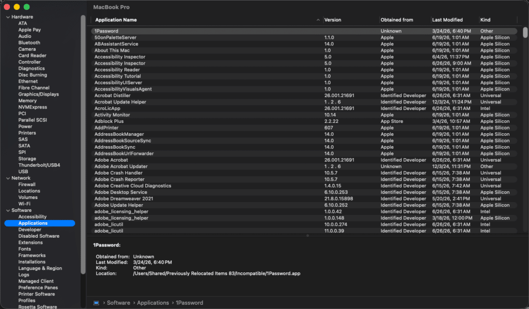The width and height of the screenshot is (529, 309).
Task: Select ATA in the sidebar
Action: tap(23, 23)
